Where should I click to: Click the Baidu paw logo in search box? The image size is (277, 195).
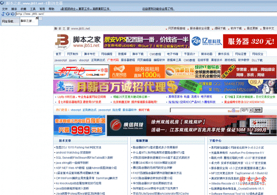[234, 111]
